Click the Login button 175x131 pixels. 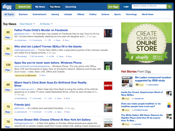point(126,7)
